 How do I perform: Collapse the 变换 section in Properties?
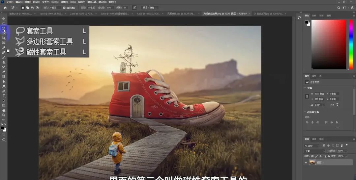coord(305,88)
